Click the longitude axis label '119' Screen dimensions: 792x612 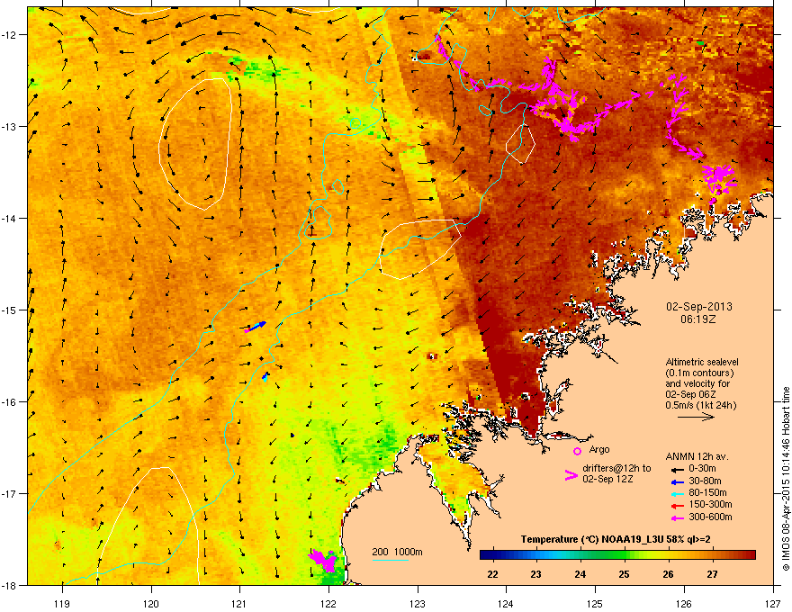pos(62,603)
